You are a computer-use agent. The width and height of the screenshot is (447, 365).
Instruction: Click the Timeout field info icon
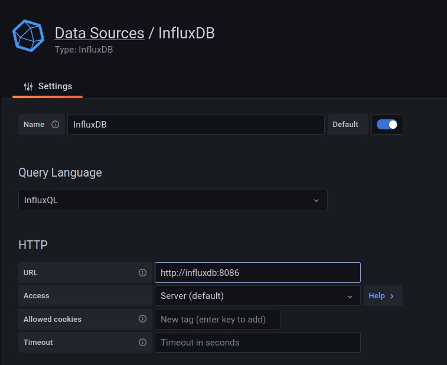click(142, 343)
